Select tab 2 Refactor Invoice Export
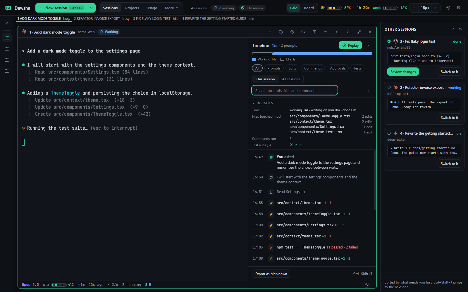468x292 pixels. (x=101, y=19)
